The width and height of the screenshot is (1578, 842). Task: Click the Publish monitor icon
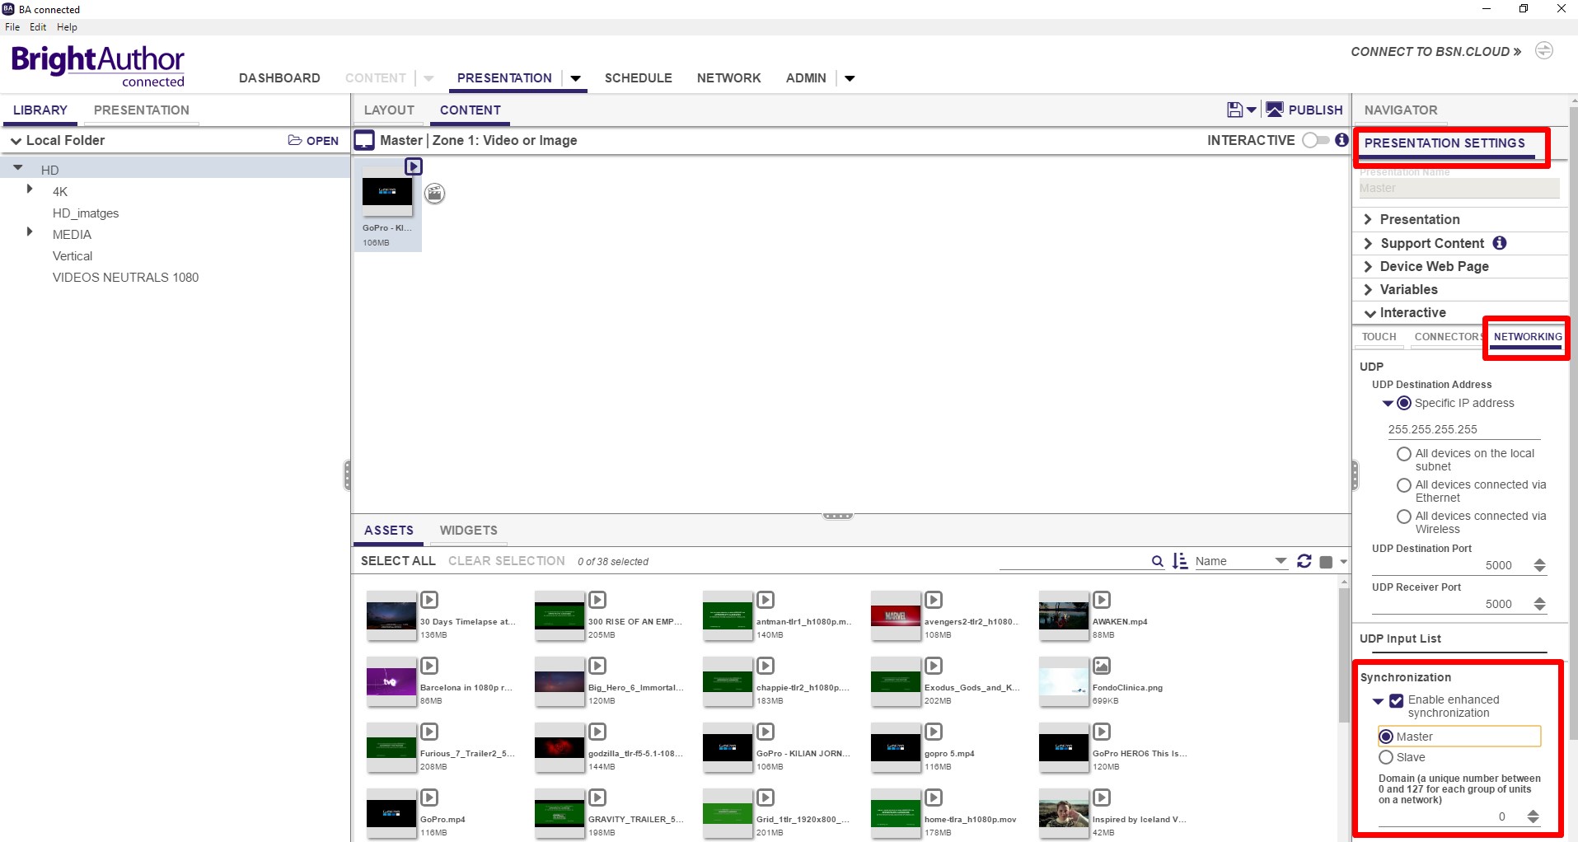(1274, 110)
